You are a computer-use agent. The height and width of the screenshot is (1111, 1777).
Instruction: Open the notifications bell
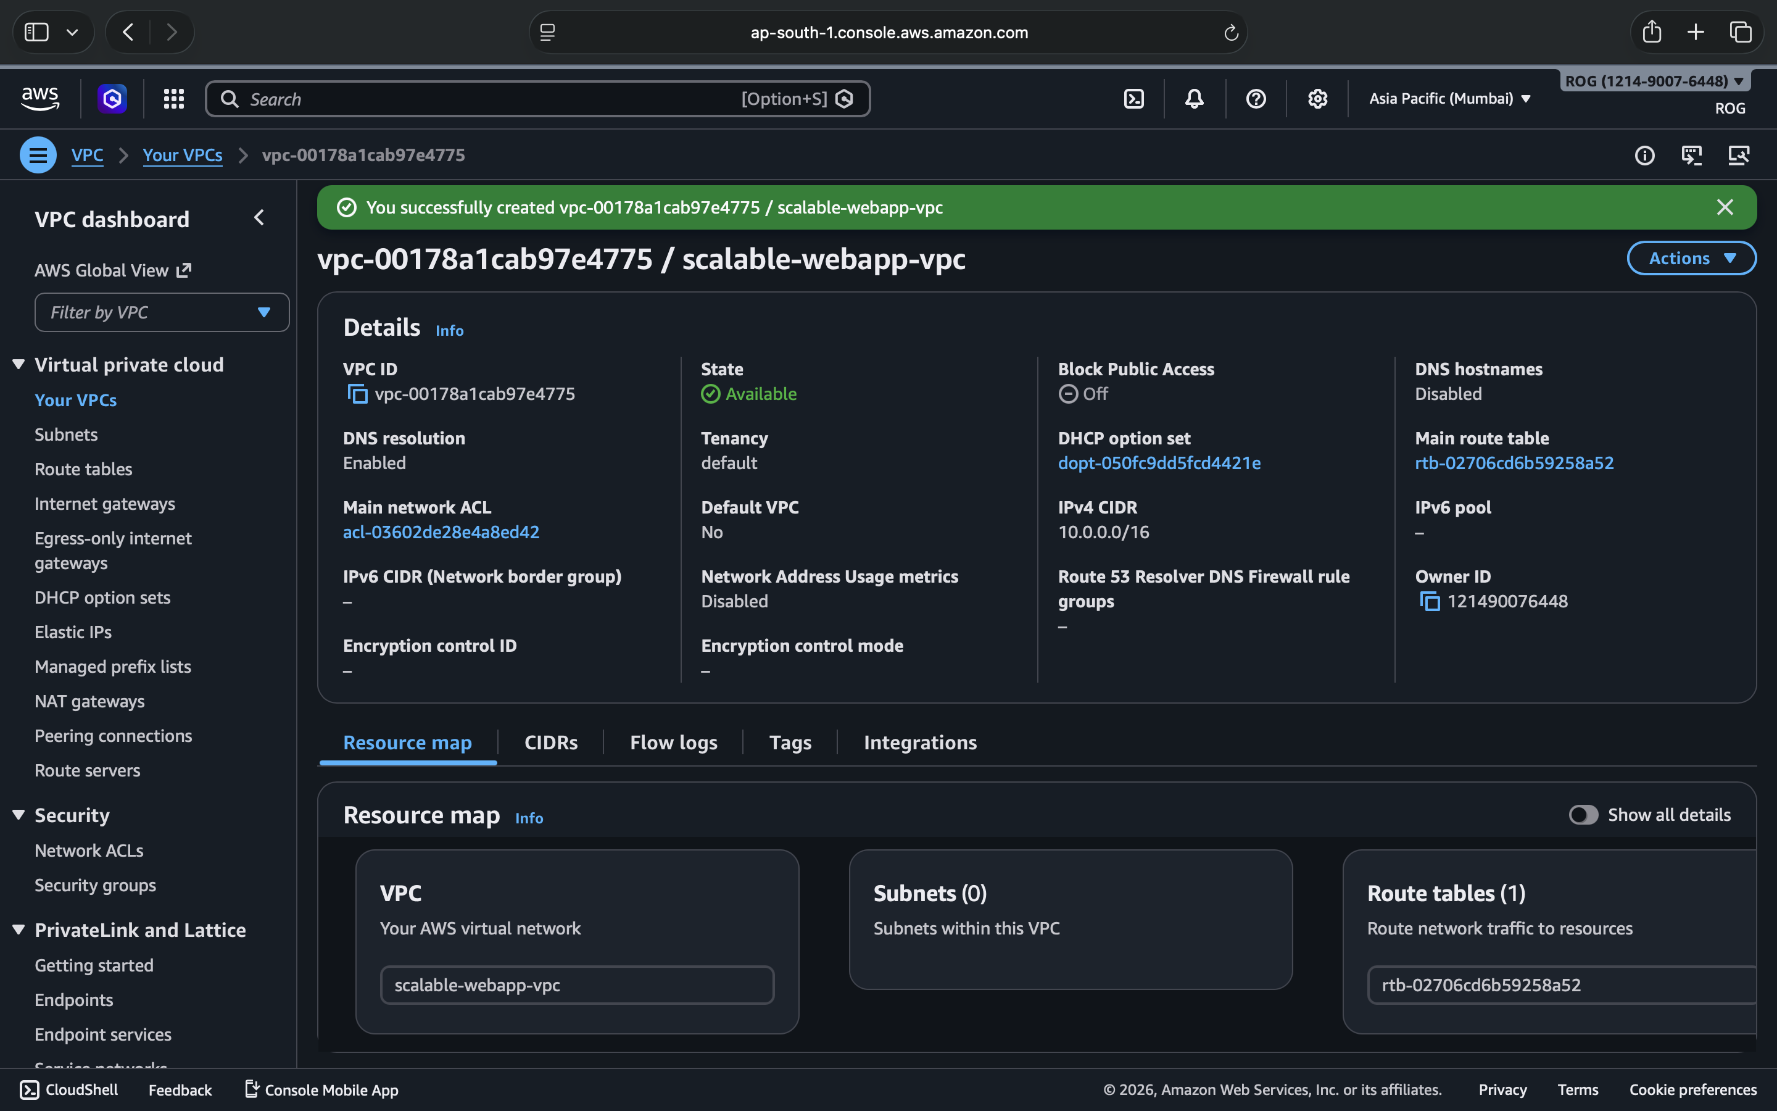[1194, 99]
